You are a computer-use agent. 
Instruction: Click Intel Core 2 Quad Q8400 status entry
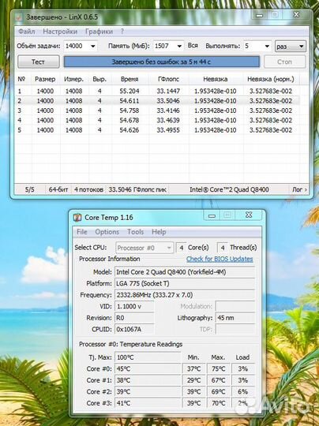[x=229, y=189]
